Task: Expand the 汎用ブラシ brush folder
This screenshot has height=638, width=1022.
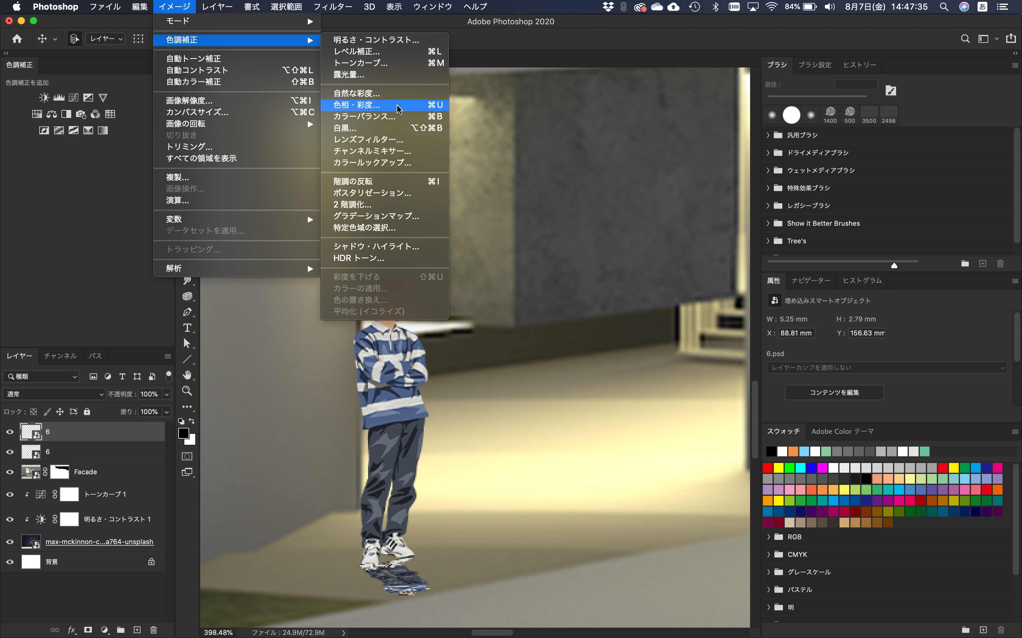Action: (x=768, y=135)
